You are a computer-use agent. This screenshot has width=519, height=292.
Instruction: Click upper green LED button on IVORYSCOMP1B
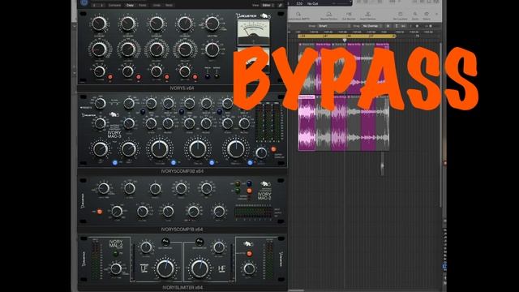(238, 184)
